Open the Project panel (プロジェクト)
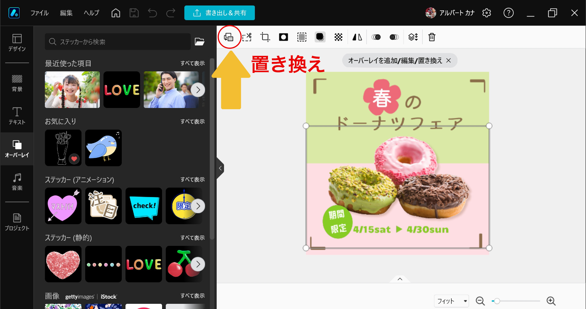Screen dimensions: 586x309 (17, 222)
